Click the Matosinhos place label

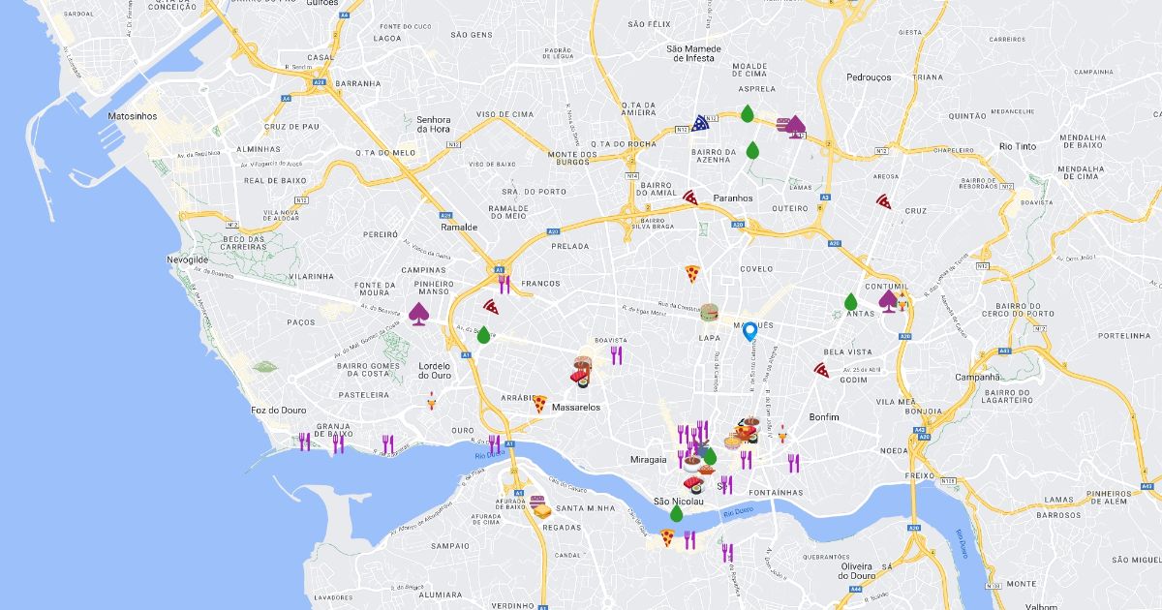click(x=133, y=116)
